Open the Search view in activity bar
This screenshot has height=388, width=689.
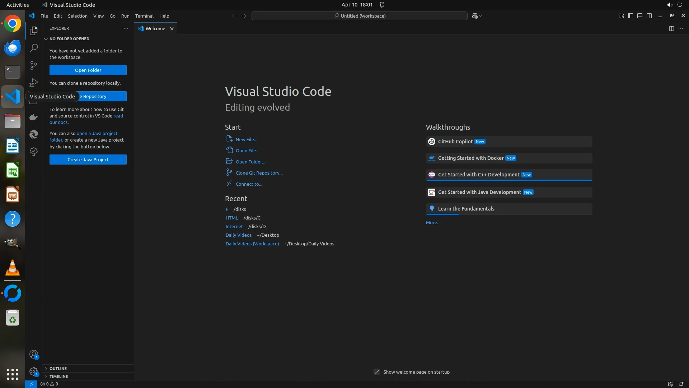coord(34,48)
